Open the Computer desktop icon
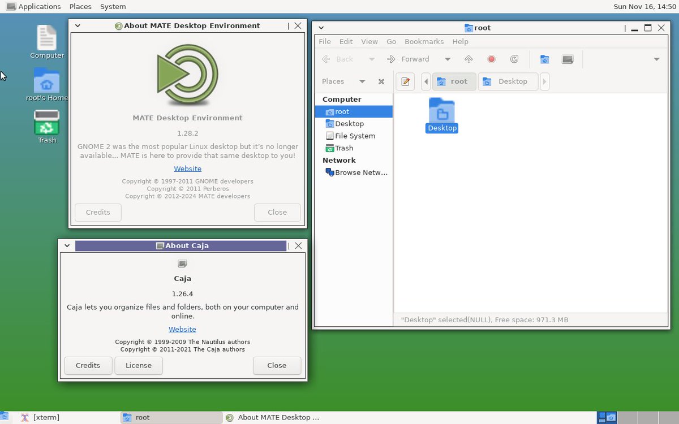Screen dimensions: 679x424 (47, 42)
